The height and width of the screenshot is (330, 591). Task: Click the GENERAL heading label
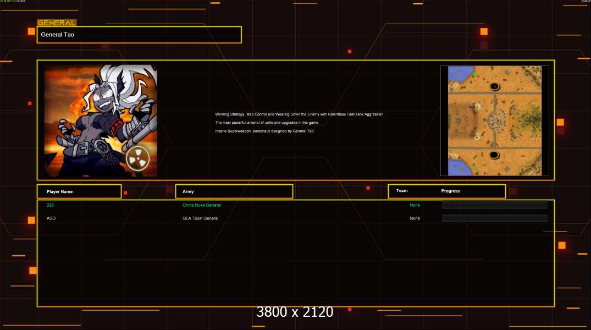point(57,23)
